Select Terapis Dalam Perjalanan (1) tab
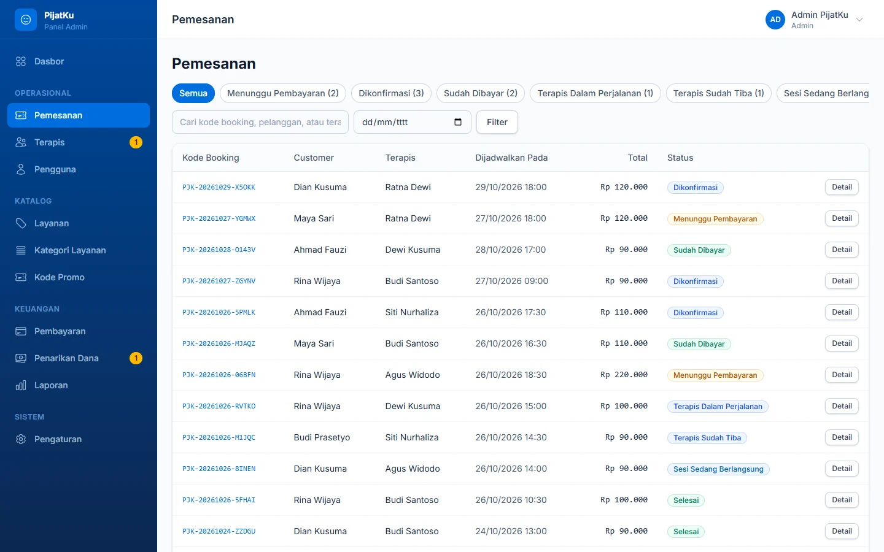This screenshot has width=884, height=552. 595,93
